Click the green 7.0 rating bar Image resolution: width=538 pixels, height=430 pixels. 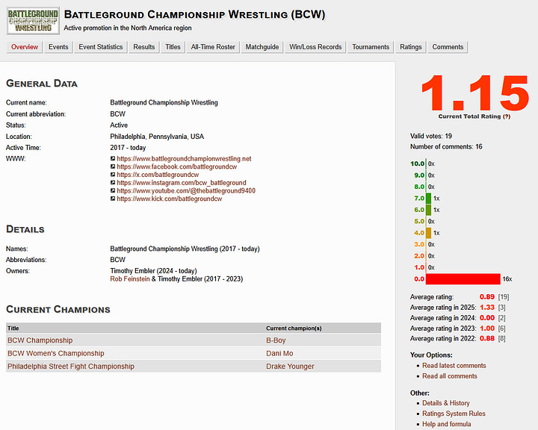coord(428,198)
